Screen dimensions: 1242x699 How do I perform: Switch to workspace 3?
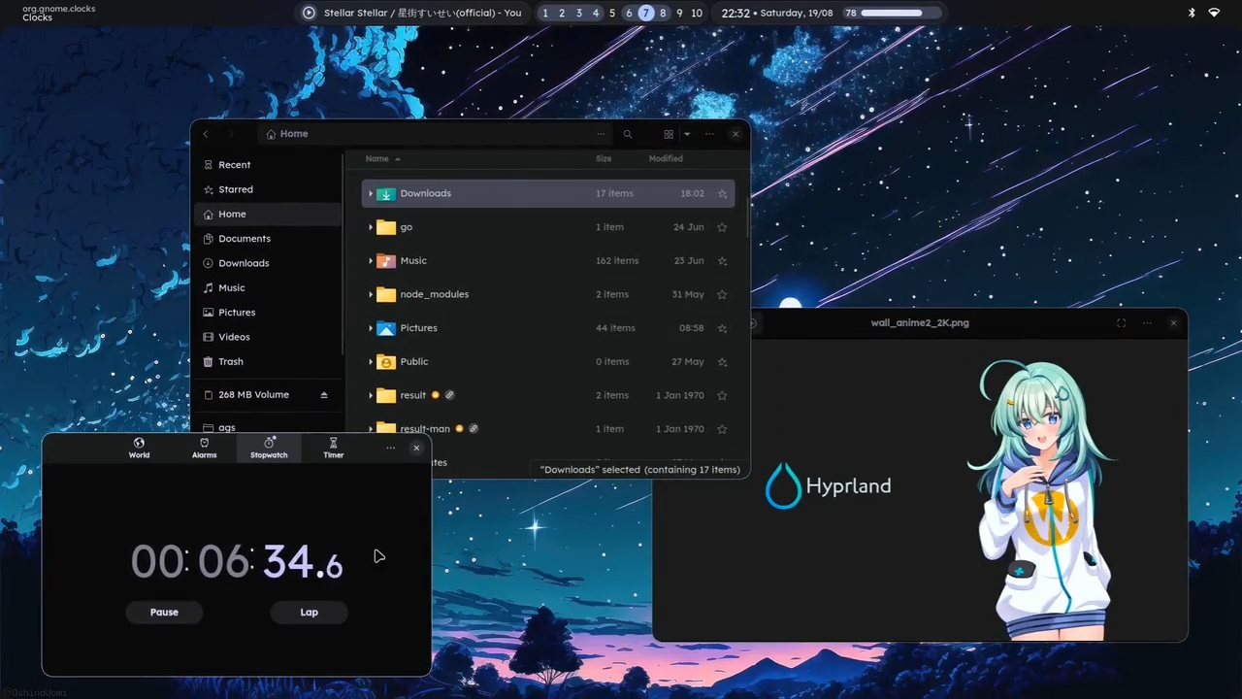tap(579, 13)
